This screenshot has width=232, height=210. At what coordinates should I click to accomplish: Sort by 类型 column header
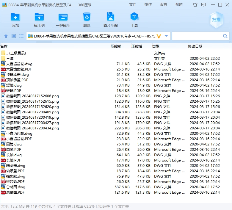(156, 46)
